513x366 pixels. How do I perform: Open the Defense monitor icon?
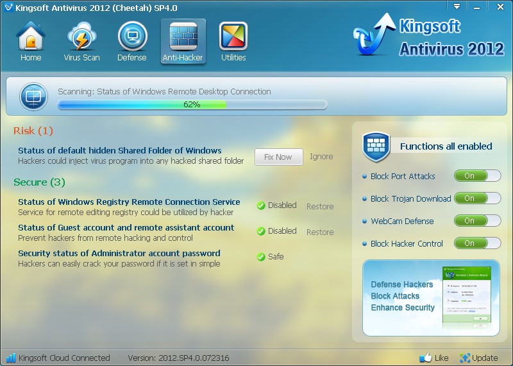point(132,36)
